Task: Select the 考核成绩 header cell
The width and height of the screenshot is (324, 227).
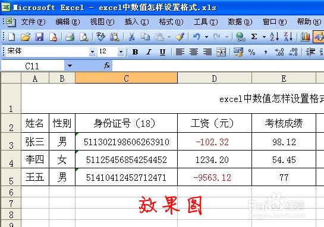Action: coord(284,123)
